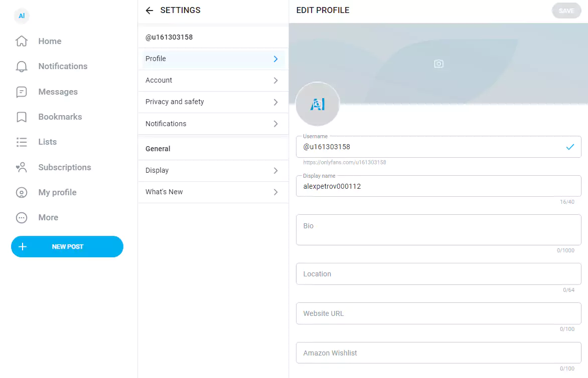This screenshot has width=588, height=378.
Task: Go back using the Settings arrow
Action: (149, 11)
